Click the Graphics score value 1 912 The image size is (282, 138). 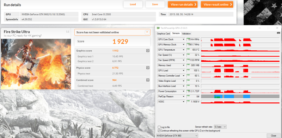pyautogui.click(x=115, y=51)
